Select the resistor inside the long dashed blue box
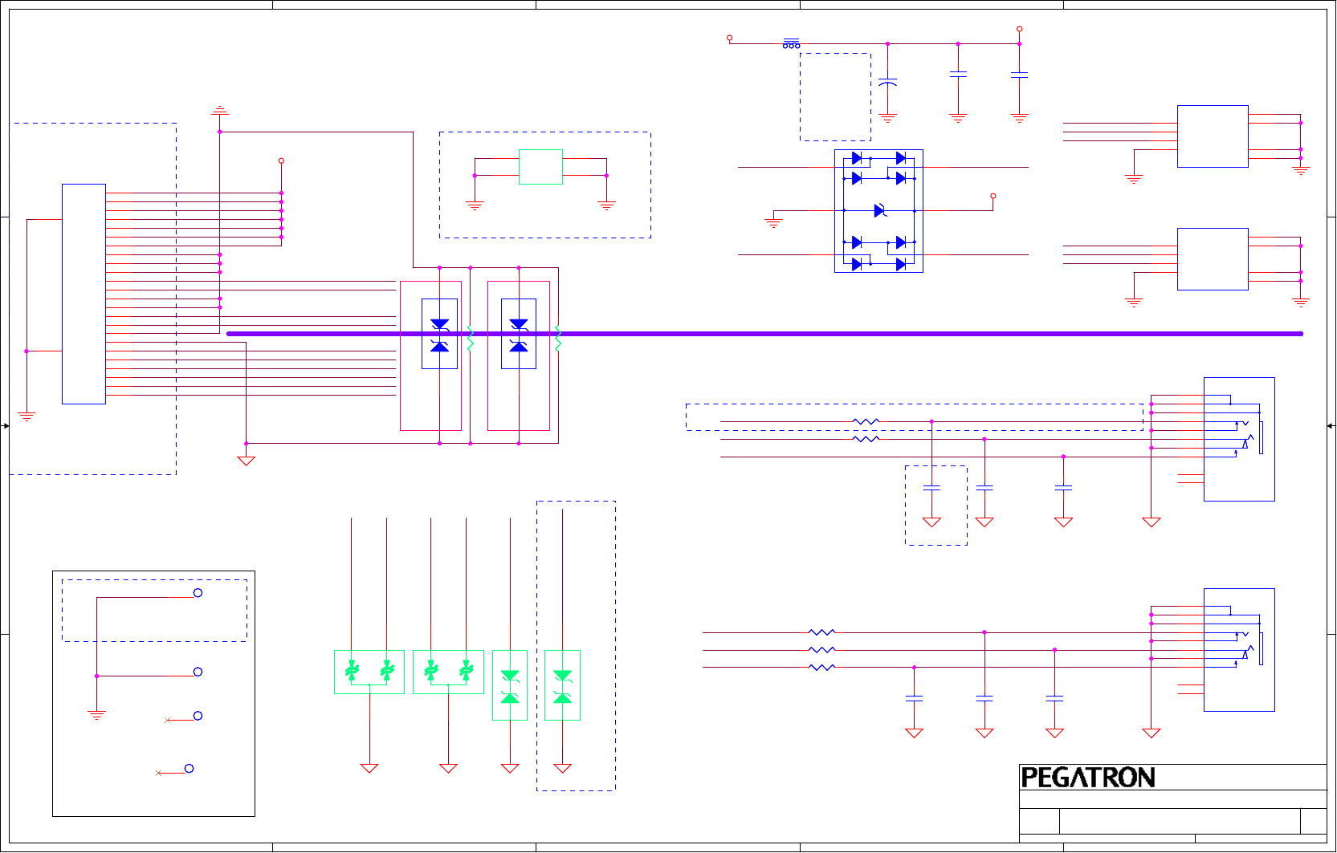Screen dimensions: 1337x853 (866, 421)
